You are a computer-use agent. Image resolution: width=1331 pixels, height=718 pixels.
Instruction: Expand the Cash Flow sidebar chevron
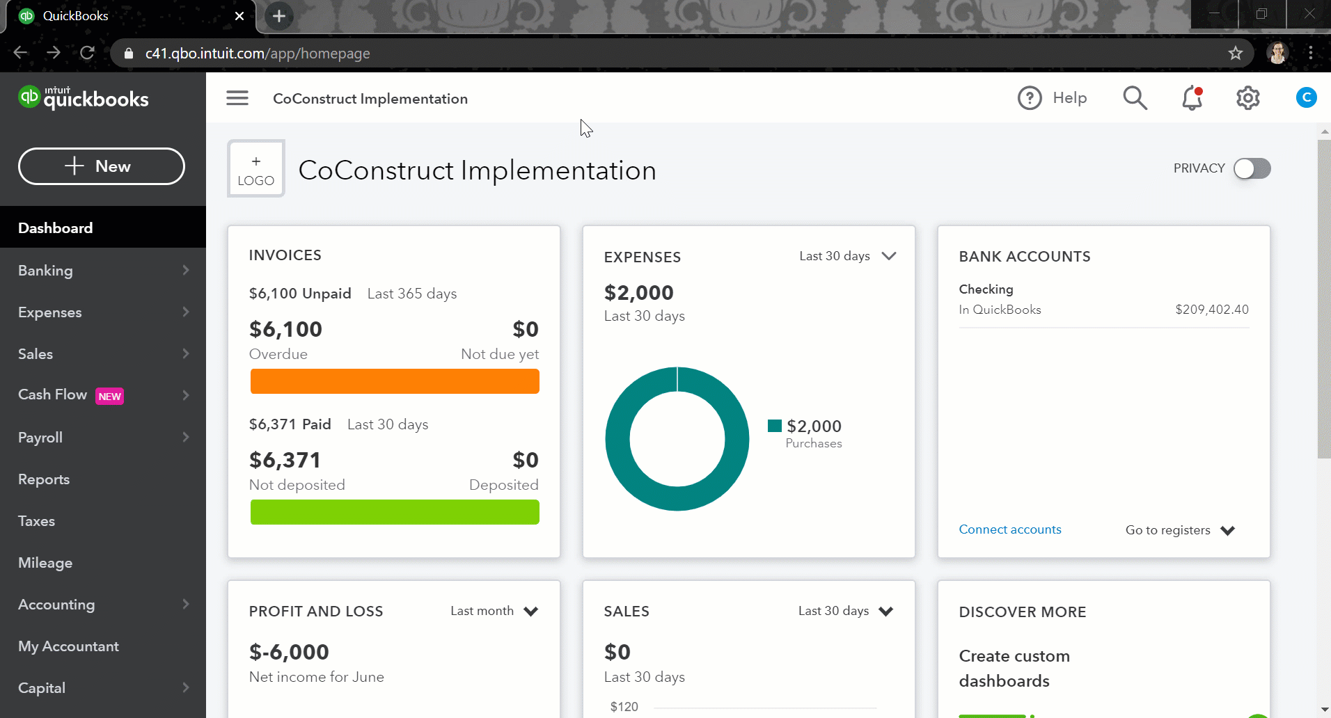[x=186, y=395]
